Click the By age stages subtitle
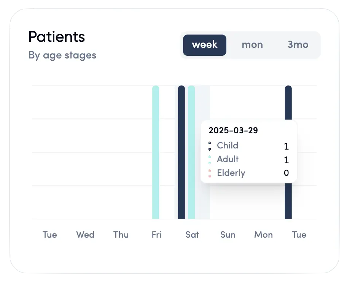347x287 pixels. tap(62, 55)
